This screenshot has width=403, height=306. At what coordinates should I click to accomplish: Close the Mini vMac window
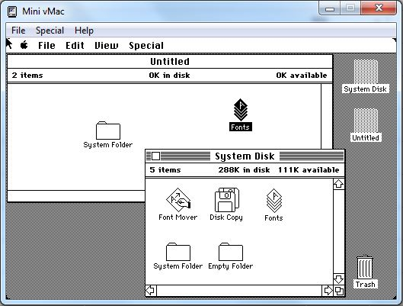pyautogui.click(x=379, y=8)
